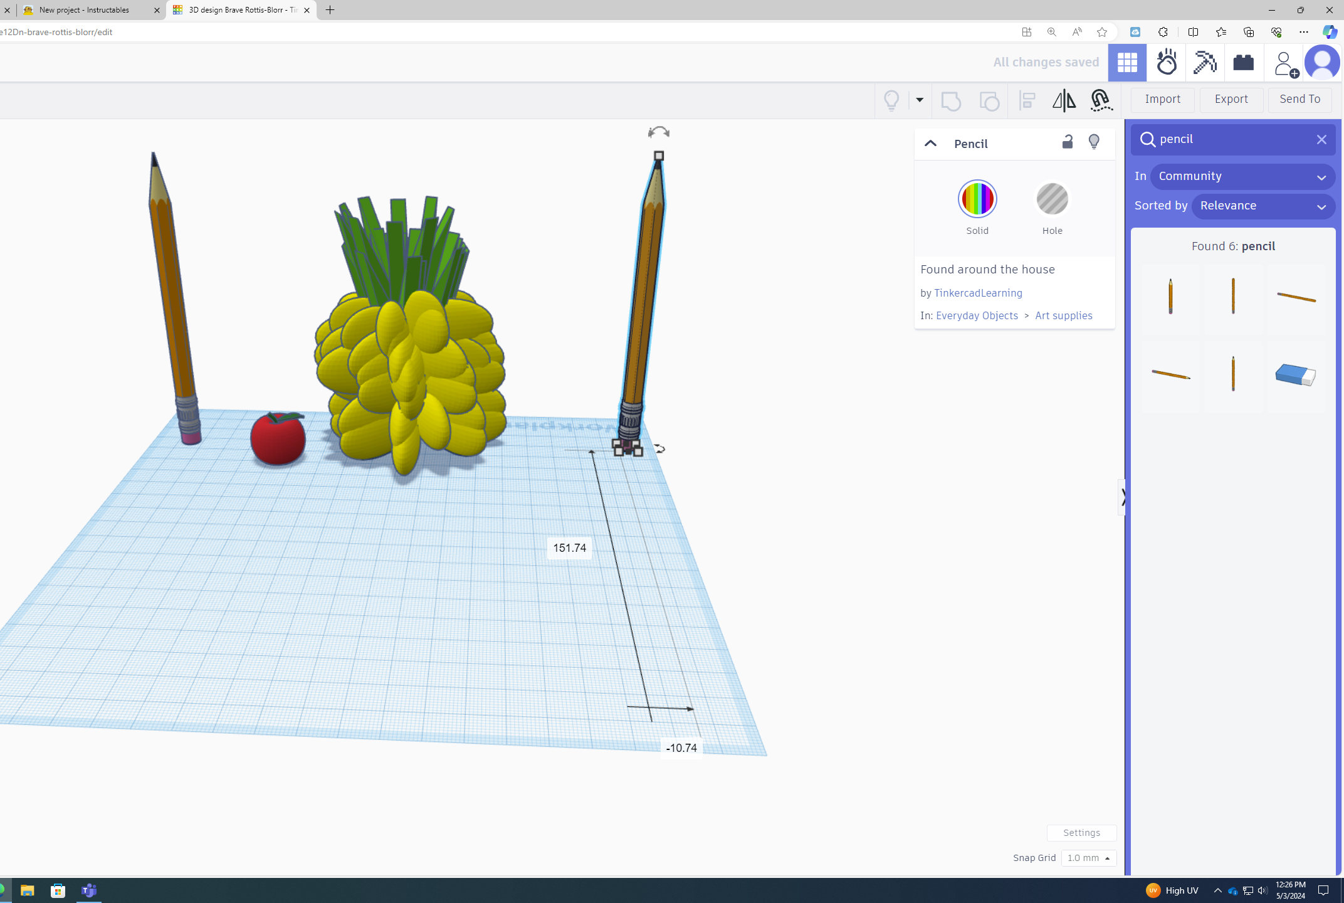Open the Community source dropdown
Image resolution: width=1344 pixels, height=903 pixels.
click(1242, 176)
